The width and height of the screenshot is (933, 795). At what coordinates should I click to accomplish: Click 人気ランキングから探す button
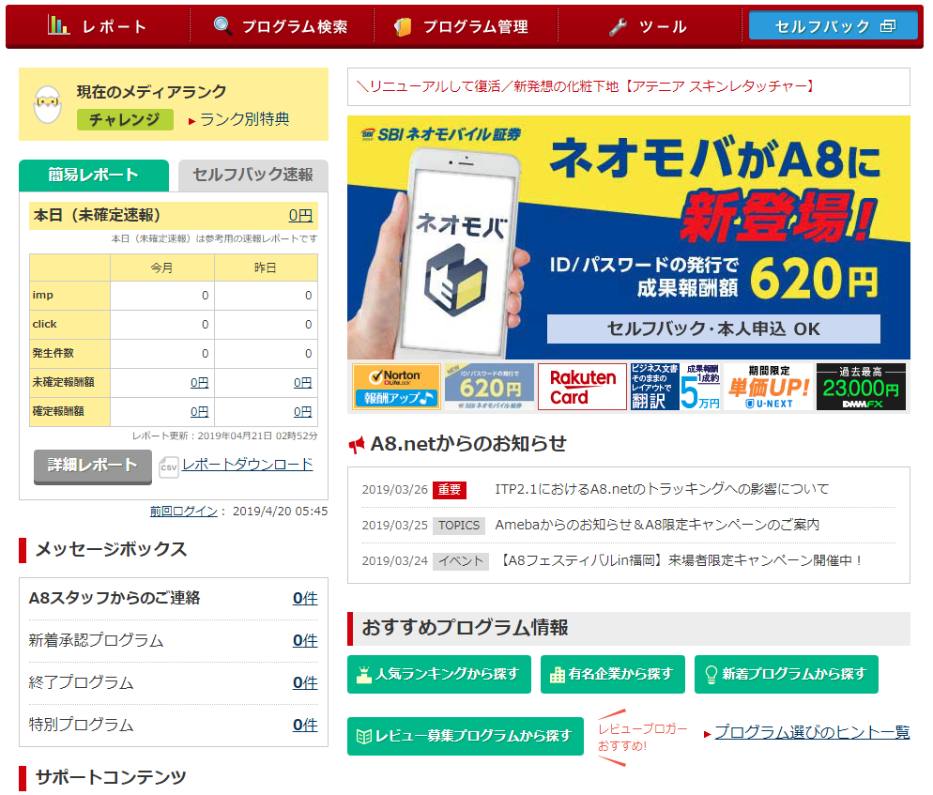click(439, 674)
